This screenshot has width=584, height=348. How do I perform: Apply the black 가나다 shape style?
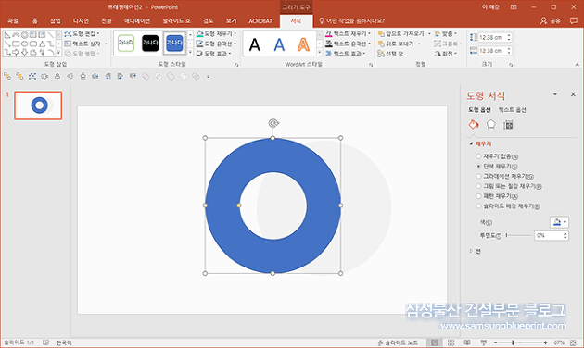[x=150, y=43]
